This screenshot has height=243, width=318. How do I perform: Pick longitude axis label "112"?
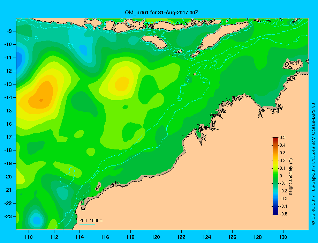[54, 237]
